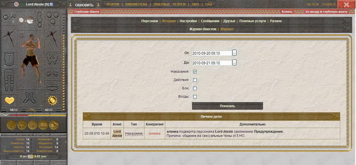The width and height of the screenshot is (356, 165).
Task: Switch to Журнал Квестов subtab
Action: tap(203, 29)
